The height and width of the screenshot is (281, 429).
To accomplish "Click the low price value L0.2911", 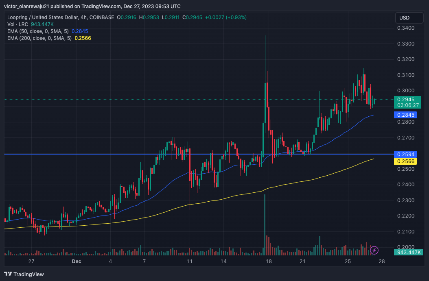I will [171, 17].
